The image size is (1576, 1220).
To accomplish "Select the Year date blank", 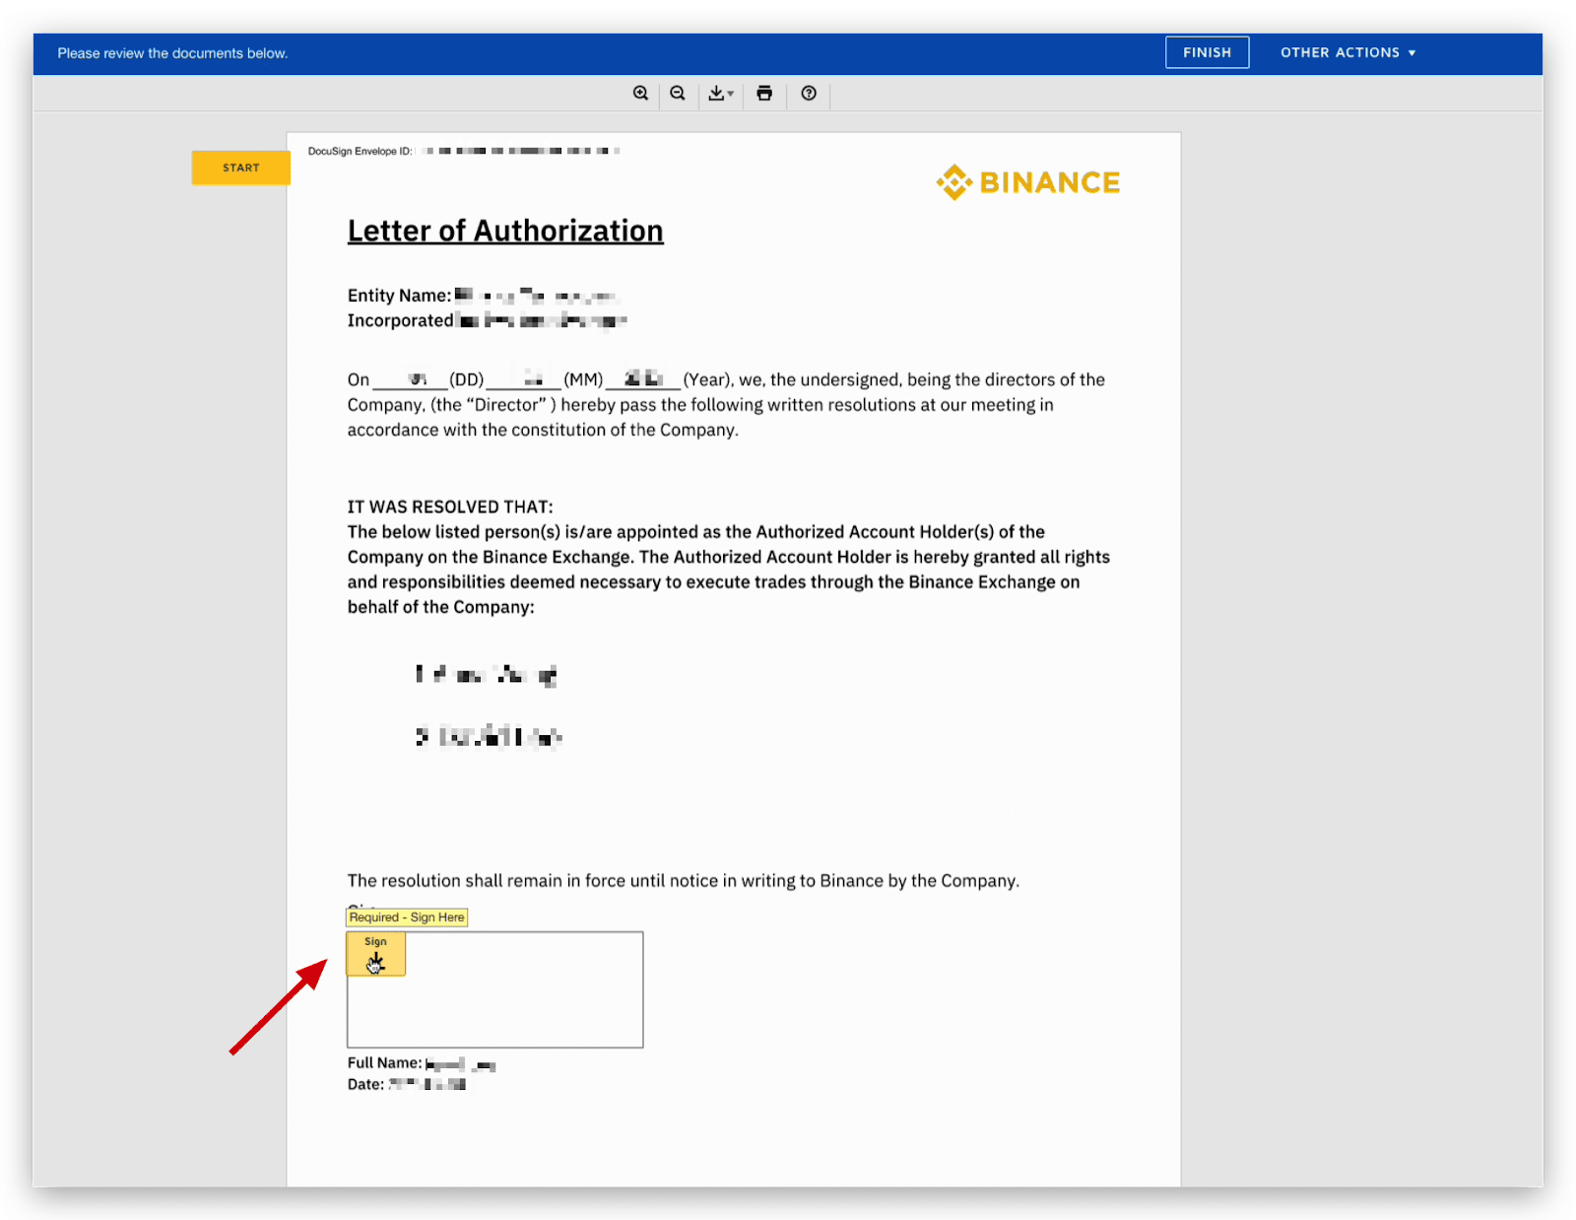I will coord(643,379).
